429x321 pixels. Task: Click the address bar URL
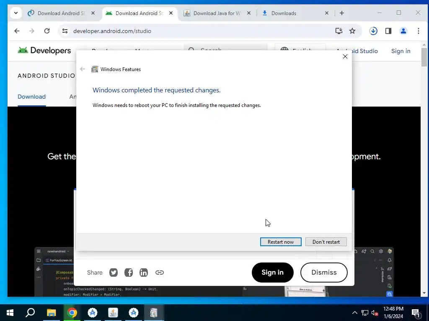click(112, 31)
